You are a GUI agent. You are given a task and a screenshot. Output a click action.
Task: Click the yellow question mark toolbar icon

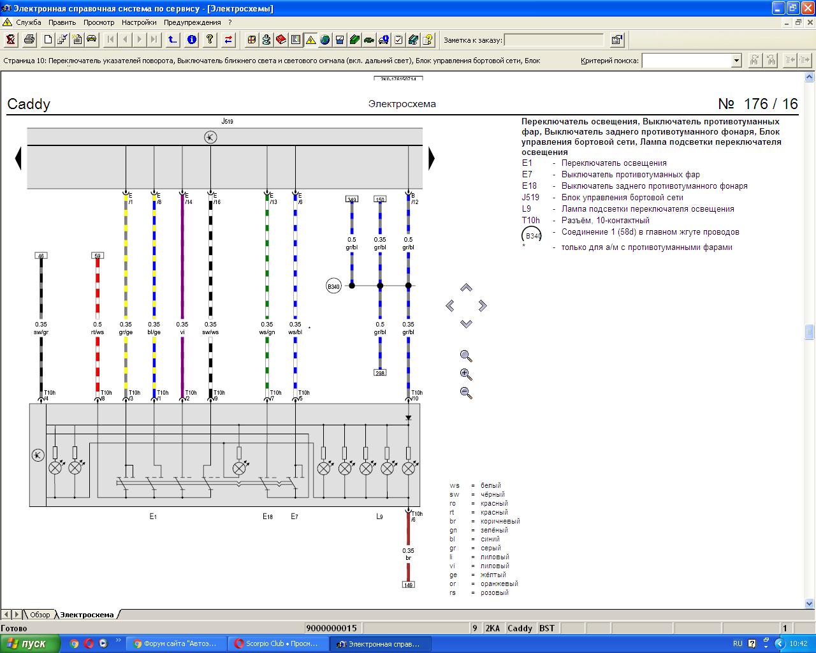coord(210,40)
